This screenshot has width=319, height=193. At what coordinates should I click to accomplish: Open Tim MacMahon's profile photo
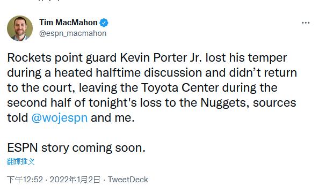(x=20, y=28)
